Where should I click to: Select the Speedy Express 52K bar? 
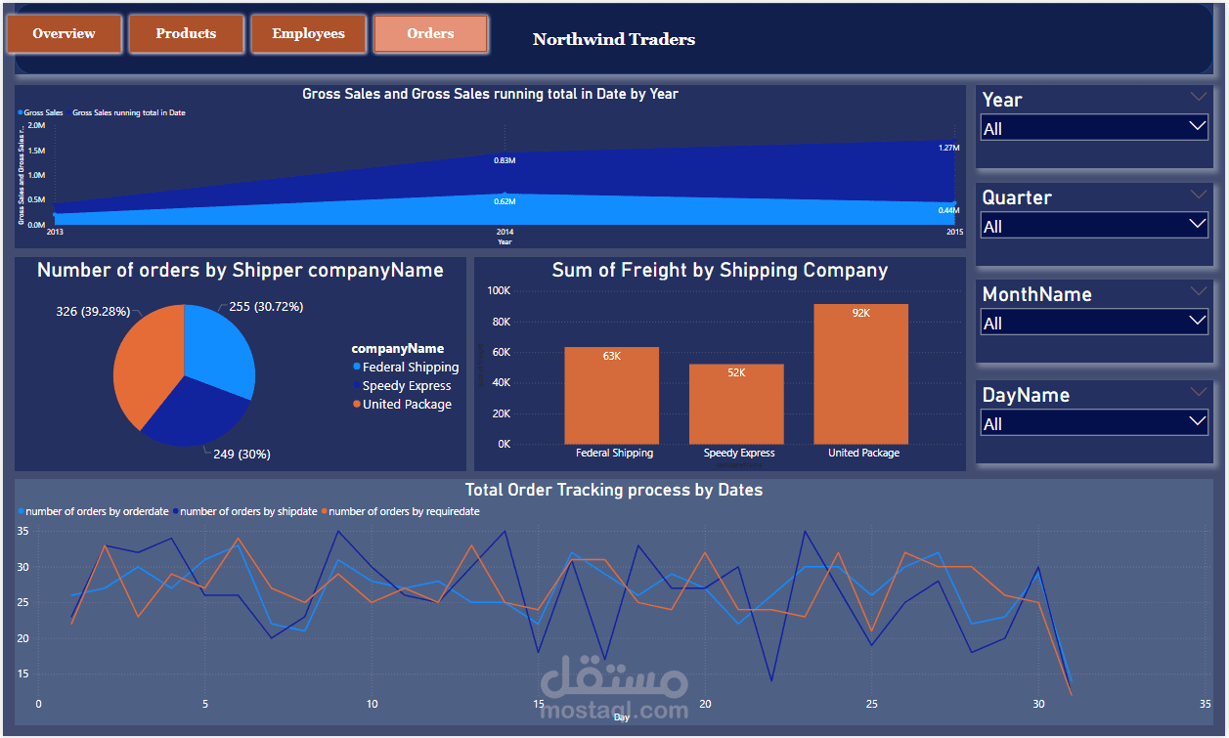coord(736,404)
